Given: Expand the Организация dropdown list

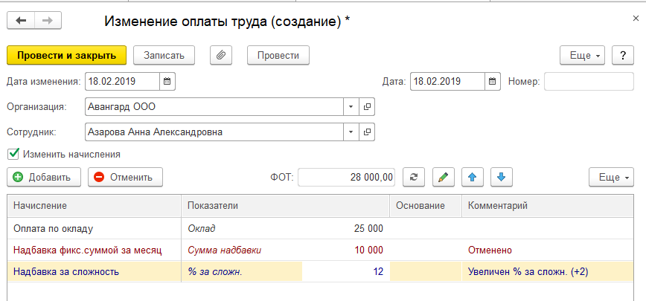Looking at the screenshot, I should 351,107.
